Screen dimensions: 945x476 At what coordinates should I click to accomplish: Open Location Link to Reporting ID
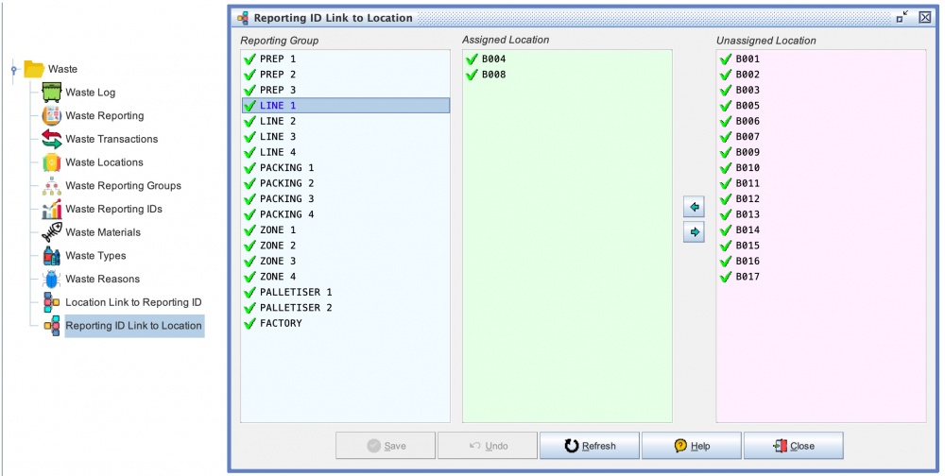133,302
